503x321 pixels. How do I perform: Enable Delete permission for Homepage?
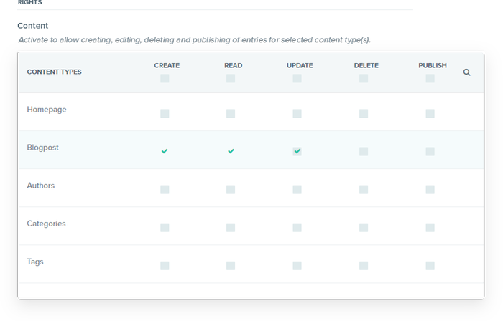[364, 113]
